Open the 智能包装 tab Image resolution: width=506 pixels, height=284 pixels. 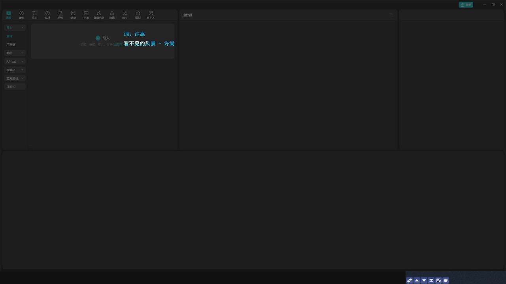click(x=99, y=15)
